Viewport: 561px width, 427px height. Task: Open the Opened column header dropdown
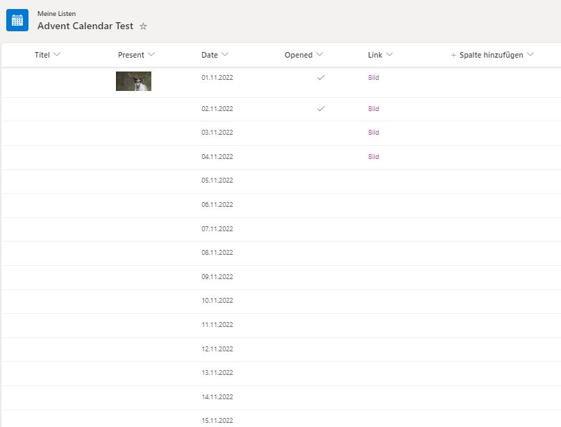click(319, 54)
